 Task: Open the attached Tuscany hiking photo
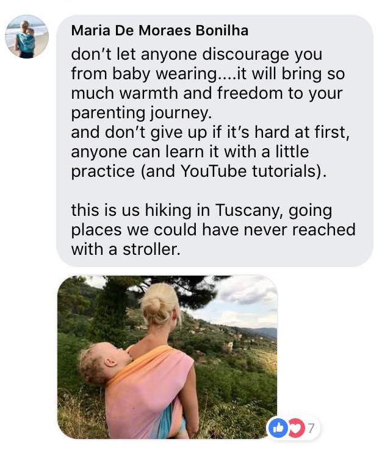coord(167,357)
